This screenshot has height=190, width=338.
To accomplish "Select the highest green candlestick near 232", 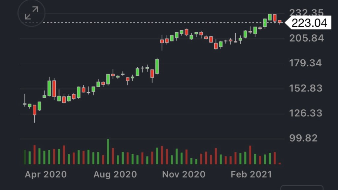I will (x=270, y=17).
